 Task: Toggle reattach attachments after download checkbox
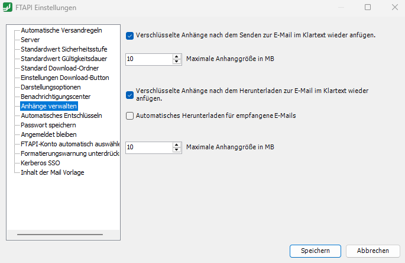(129, 94)
